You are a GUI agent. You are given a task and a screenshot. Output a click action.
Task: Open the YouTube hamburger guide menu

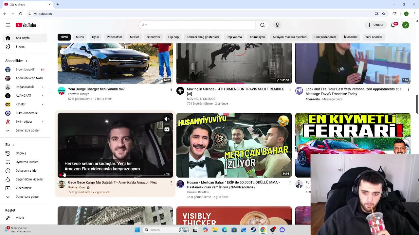pos(8,25)
